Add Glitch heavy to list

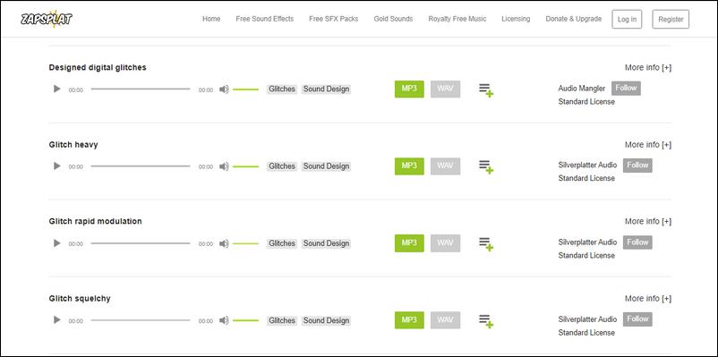pos(486,167)
